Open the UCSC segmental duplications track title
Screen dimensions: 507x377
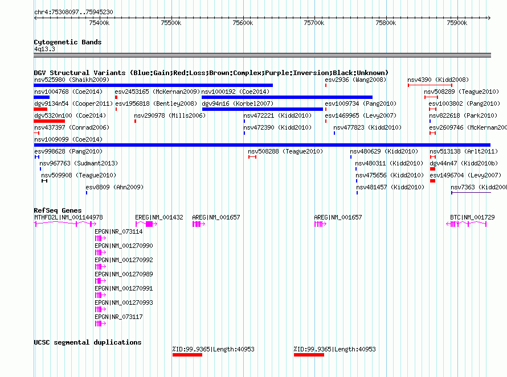[x=88, y=342]
